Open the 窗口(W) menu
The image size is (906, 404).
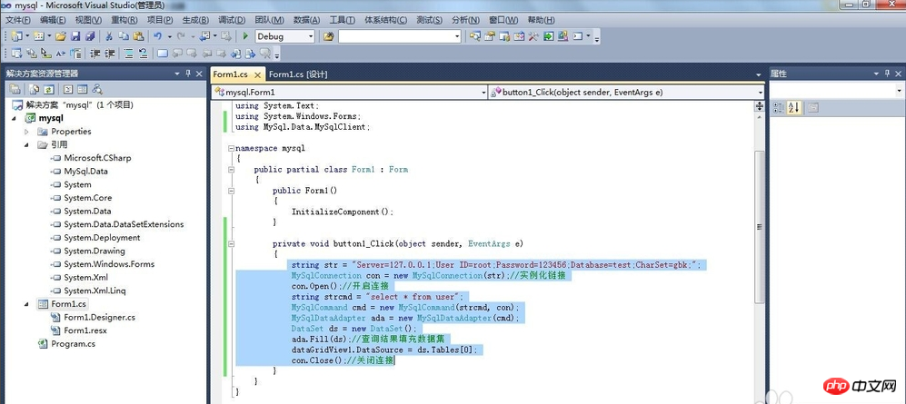coord(503,20)
